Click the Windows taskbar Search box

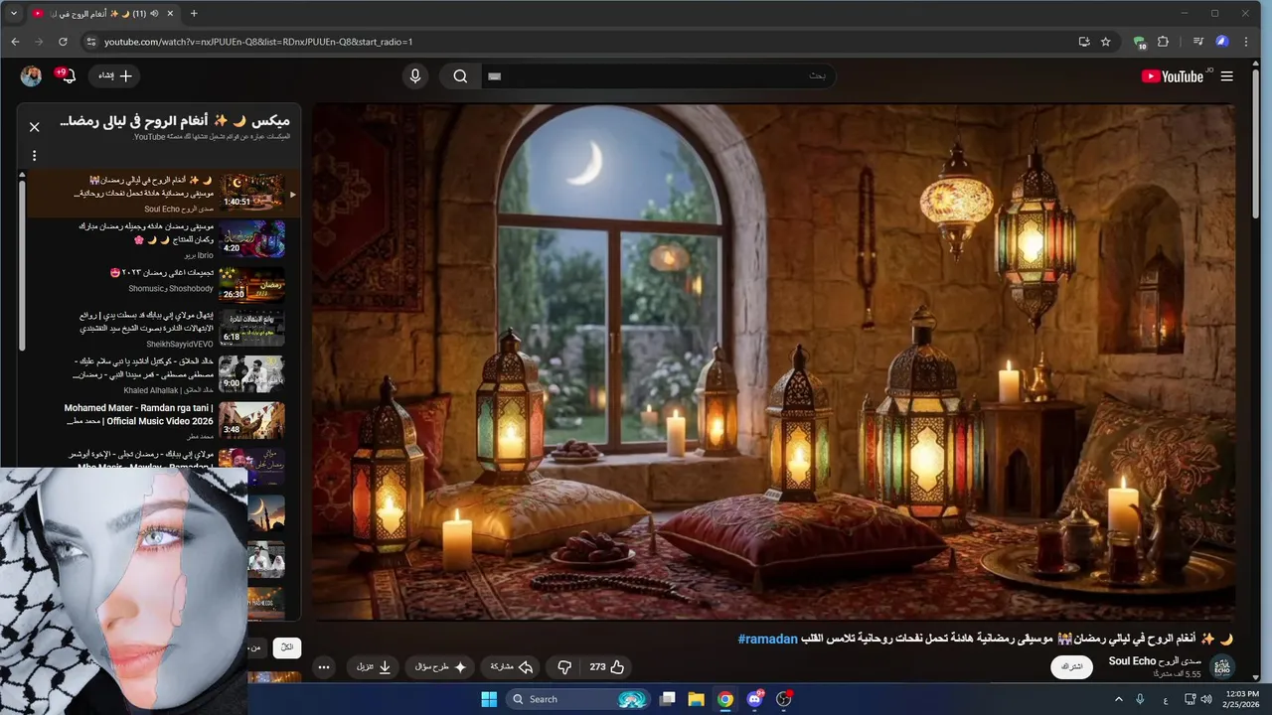point(579,699)
